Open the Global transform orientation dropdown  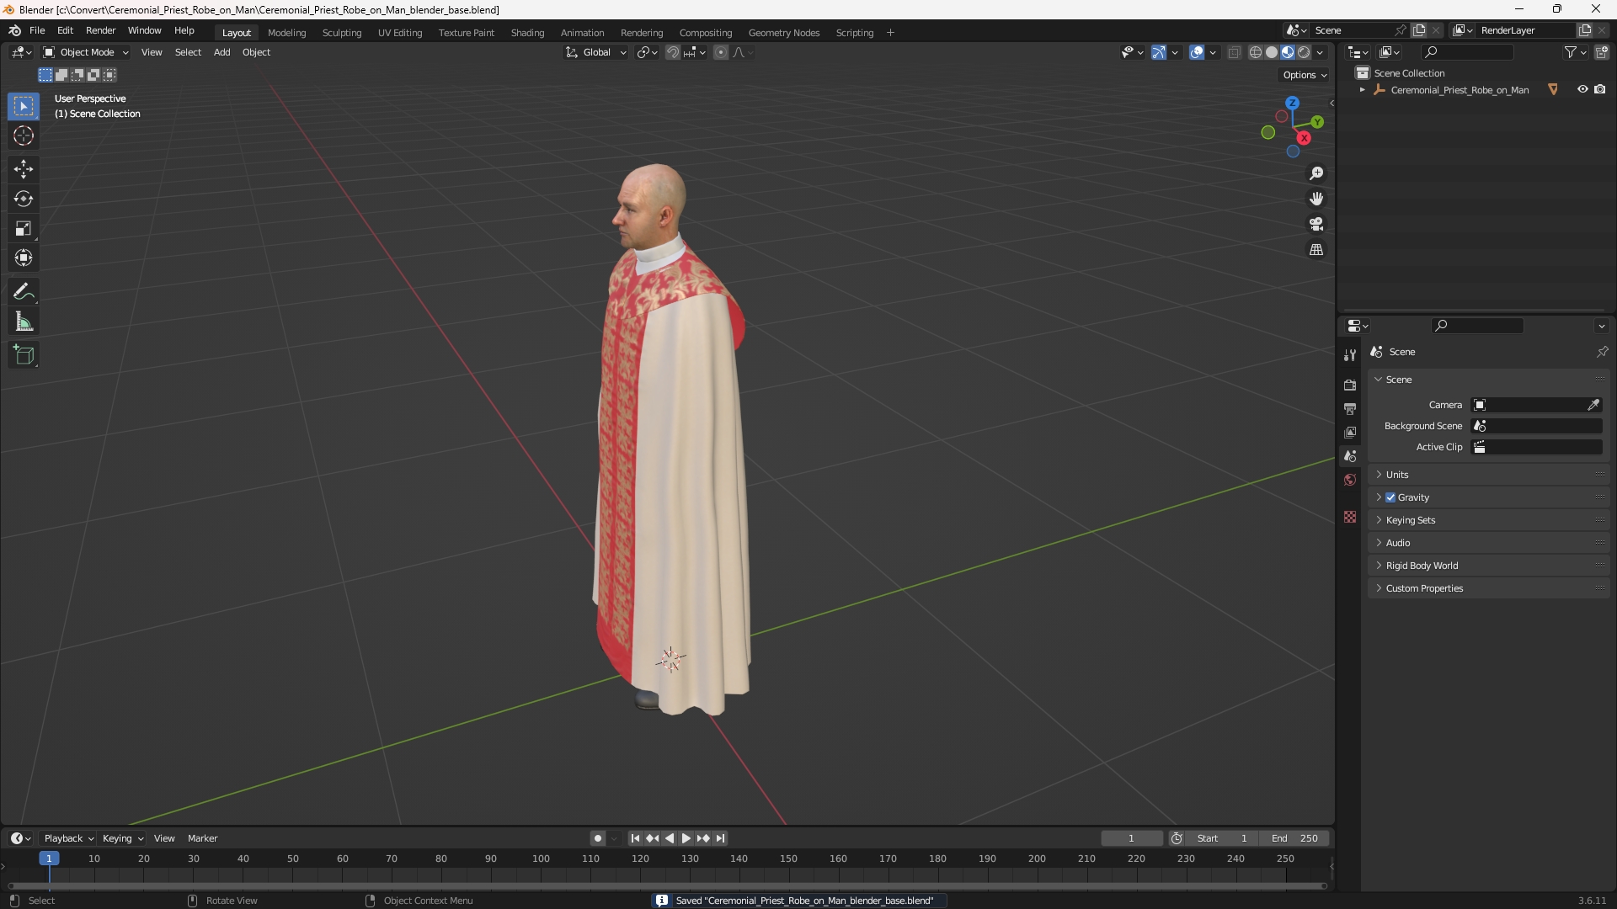point(595,52)
